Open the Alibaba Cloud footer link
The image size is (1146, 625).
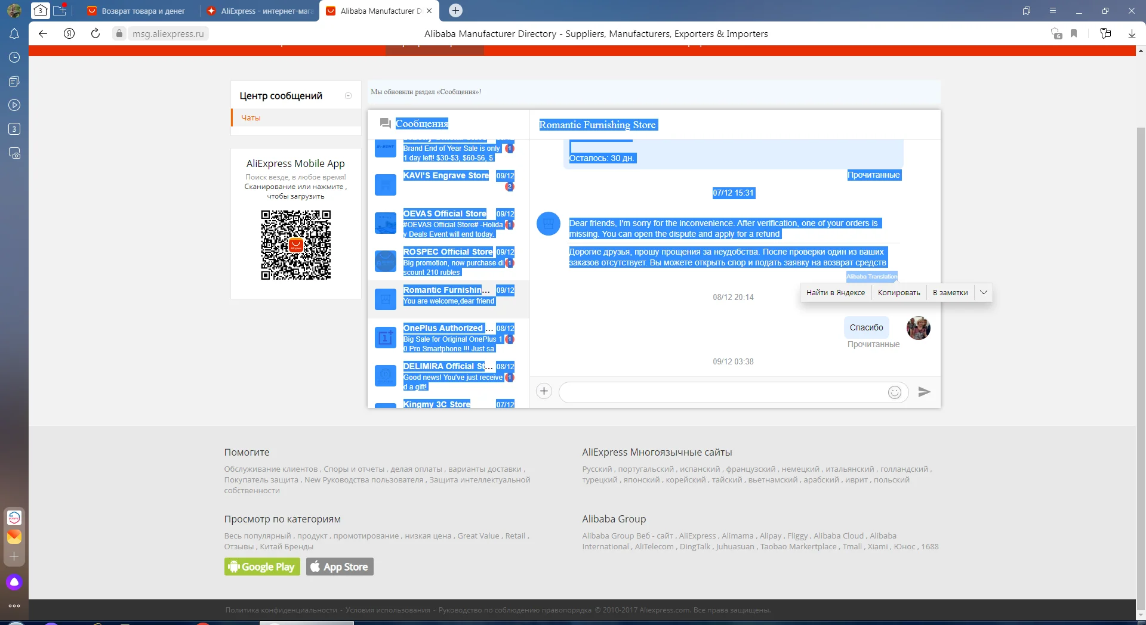tap(839, 536)
